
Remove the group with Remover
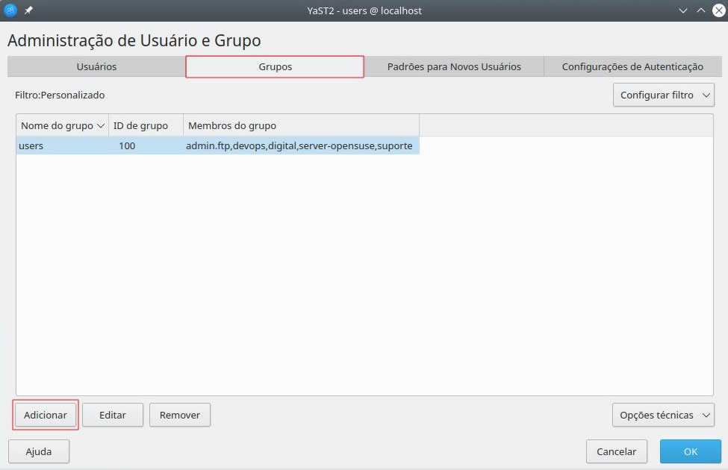[179, 415]
